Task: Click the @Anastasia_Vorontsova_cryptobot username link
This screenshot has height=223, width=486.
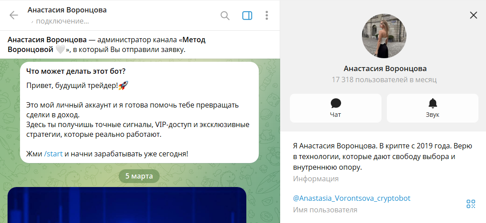Action: (351, 198)
